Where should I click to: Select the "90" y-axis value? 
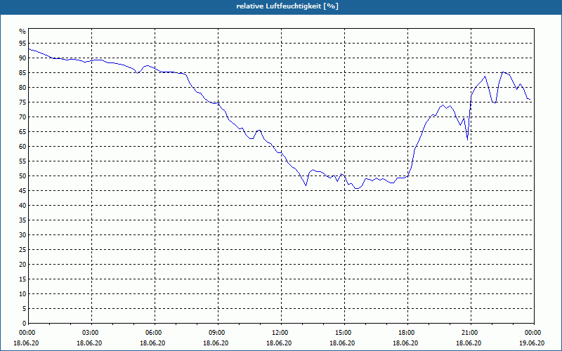click(x=22, y=58)
